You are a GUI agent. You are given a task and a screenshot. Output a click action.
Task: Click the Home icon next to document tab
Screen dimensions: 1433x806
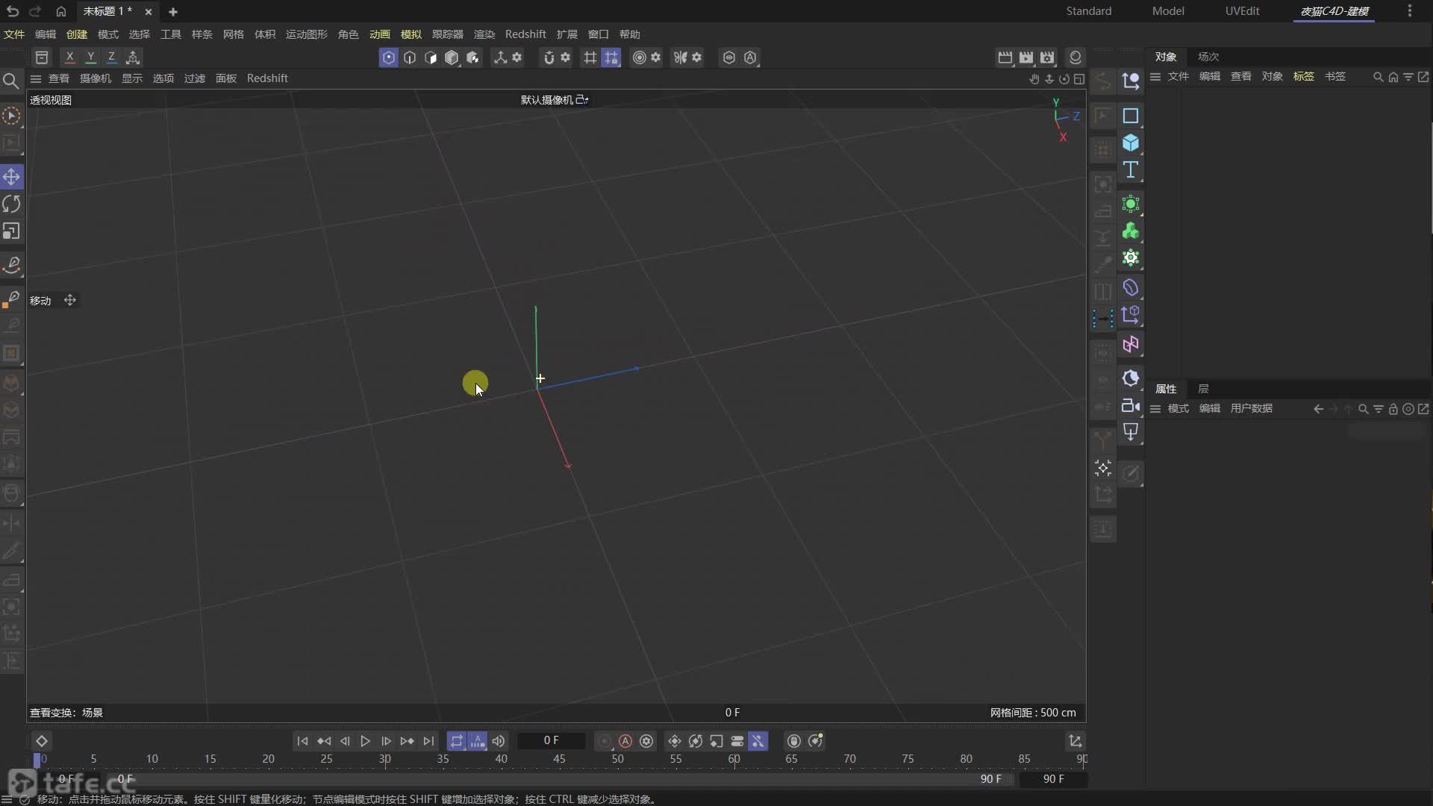pos(61,11)
